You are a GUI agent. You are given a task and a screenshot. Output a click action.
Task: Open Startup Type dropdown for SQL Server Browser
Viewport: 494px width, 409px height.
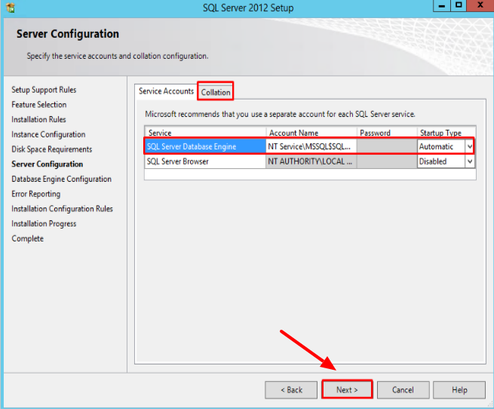470,161
